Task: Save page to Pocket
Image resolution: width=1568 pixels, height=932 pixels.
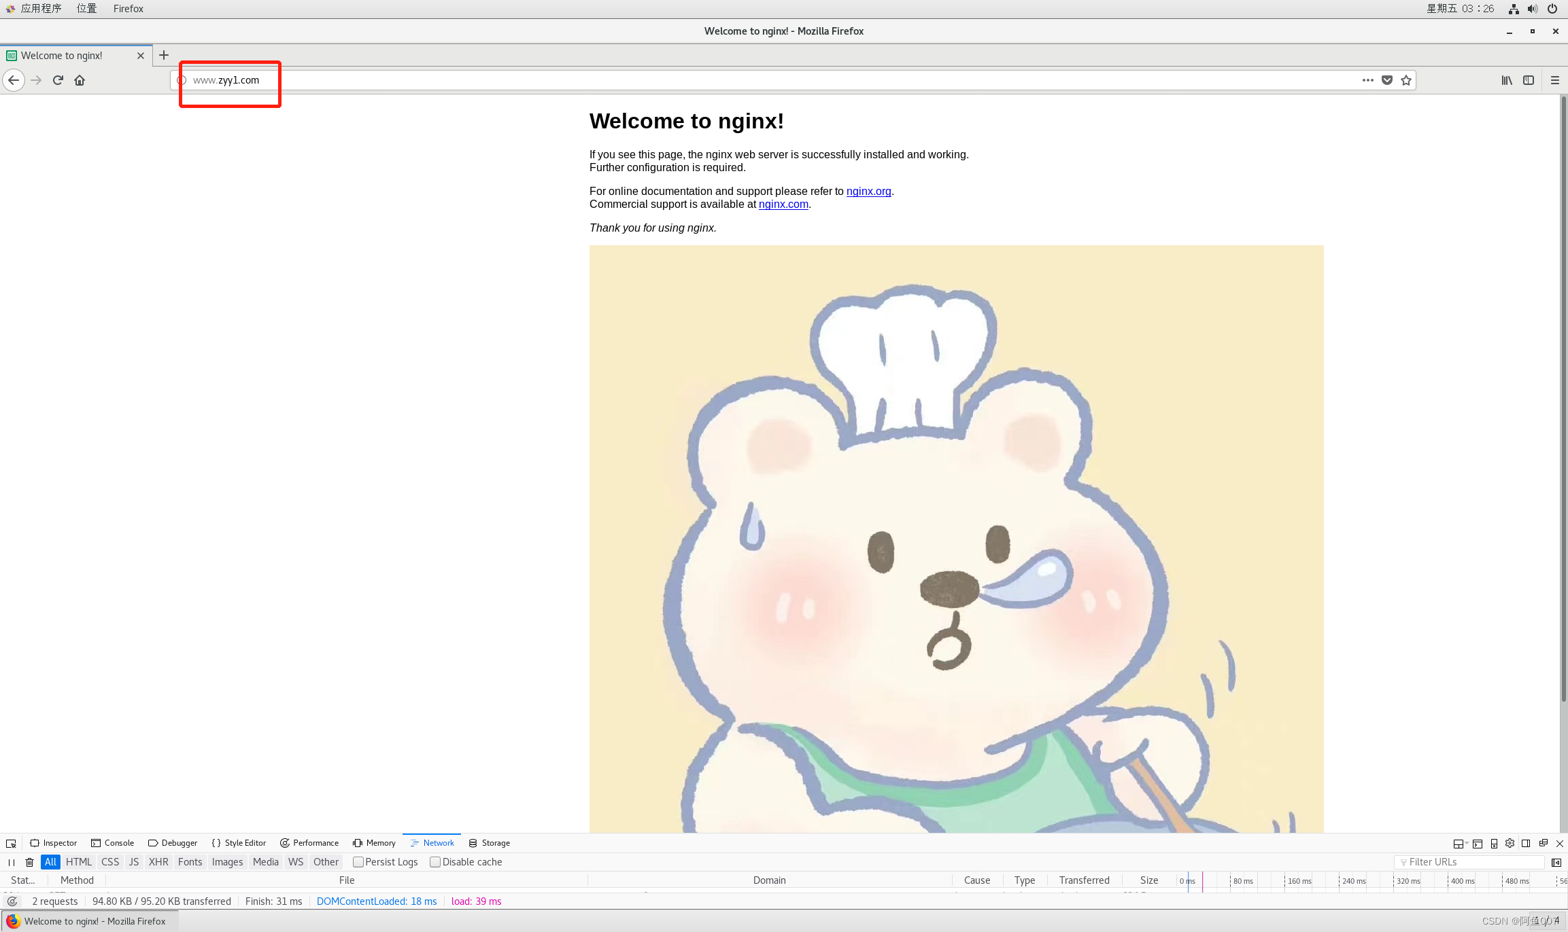Action: click(x=1387, y=80)
